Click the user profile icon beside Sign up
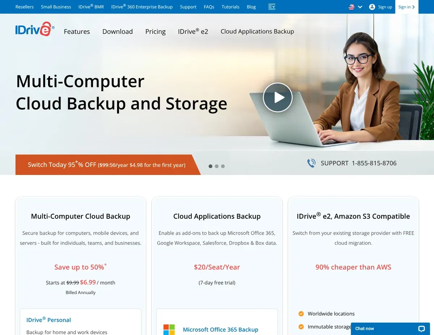 [x=372, y=7]
